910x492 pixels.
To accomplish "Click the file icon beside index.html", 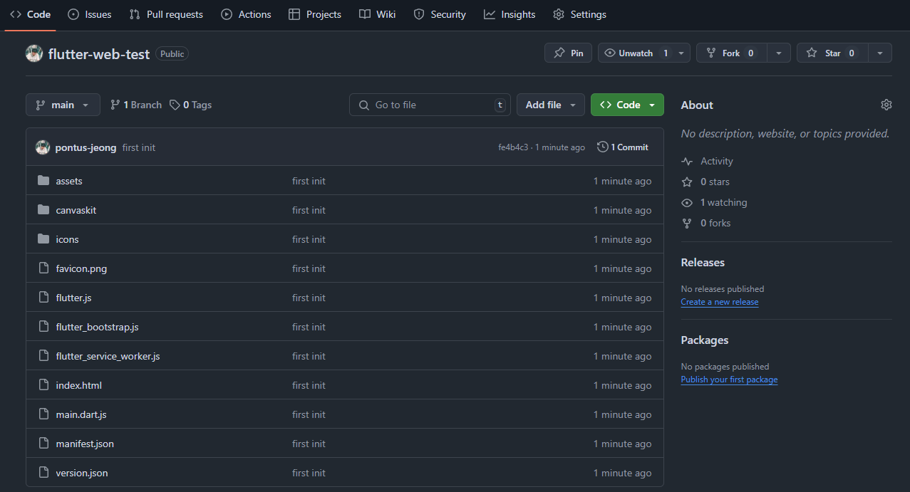I will (43, 385).
